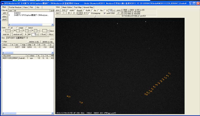Screen dimensions: 200x116
Task: Enable the HitM checkbox
Action: point(68,10)
